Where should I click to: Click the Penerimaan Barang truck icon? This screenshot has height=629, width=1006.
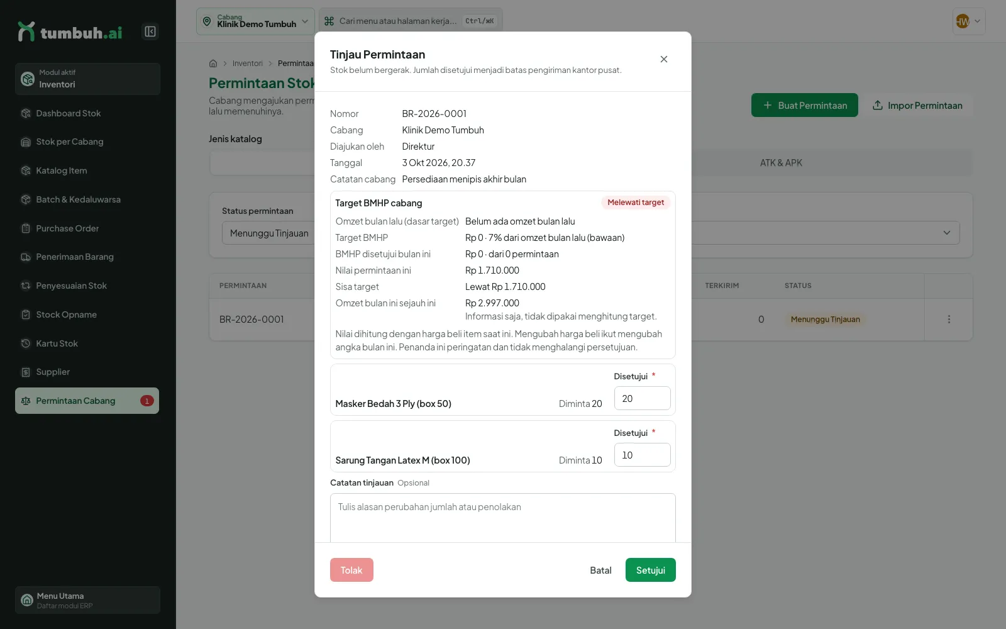pyautogui.click(x=26, y=257)
